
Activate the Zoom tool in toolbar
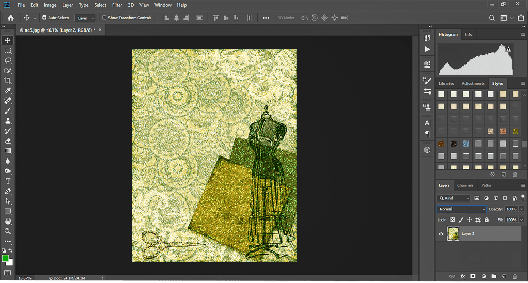click(8, 231)
